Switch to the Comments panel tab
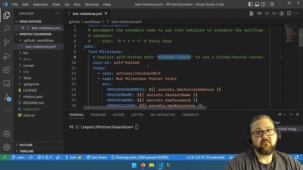The height and width of the screenshot is (170, 303). tap(190, 115)
